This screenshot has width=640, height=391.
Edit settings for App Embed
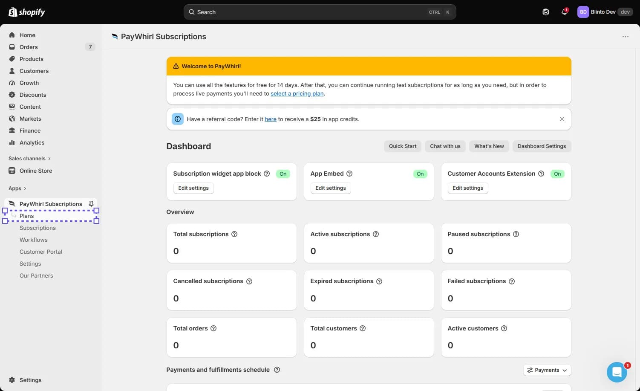pyautogui.click(x=331, y=188)
